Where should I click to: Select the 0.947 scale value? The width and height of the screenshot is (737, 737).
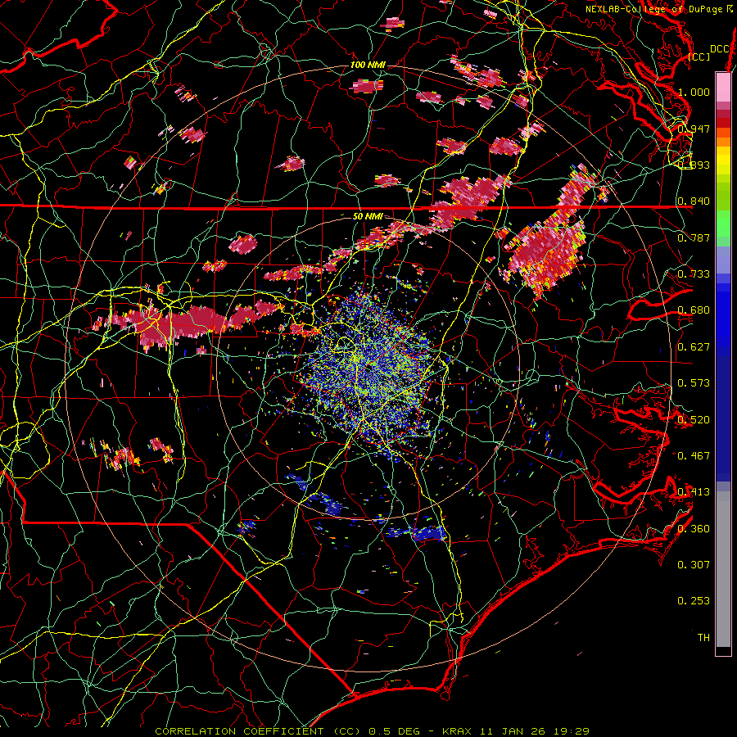click(694, 129)
